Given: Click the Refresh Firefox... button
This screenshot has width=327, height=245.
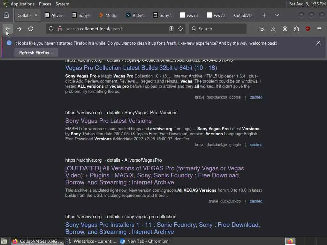Looking at the screenshot, I should (x=36, y=53).
